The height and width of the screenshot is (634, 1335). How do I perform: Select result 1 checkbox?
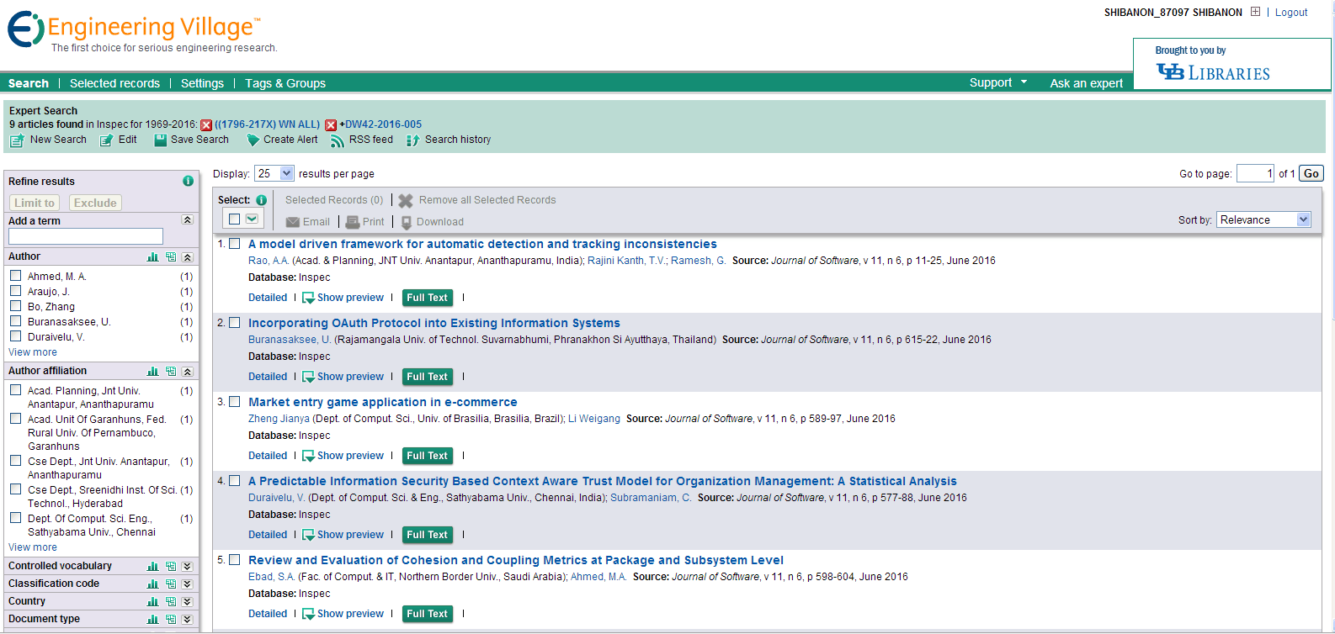pos(235,244)
